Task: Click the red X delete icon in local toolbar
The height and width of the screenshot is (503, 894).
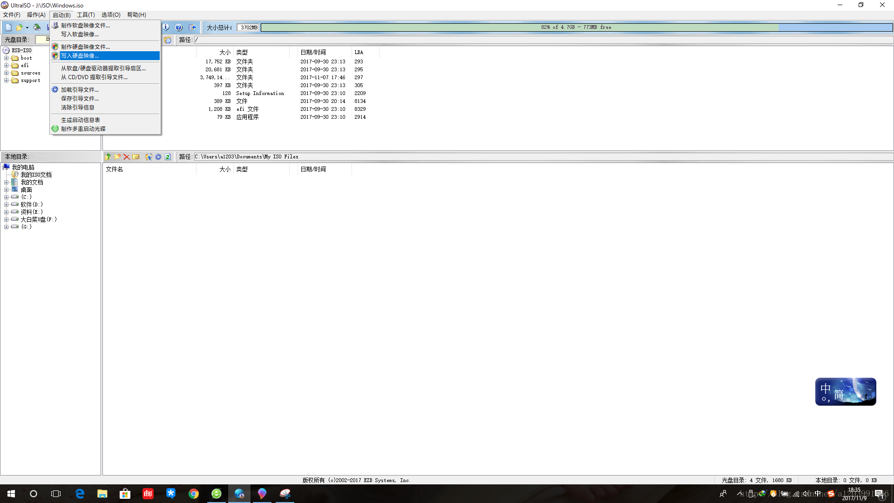Action: pyautogui.click(x=127, y=157)
